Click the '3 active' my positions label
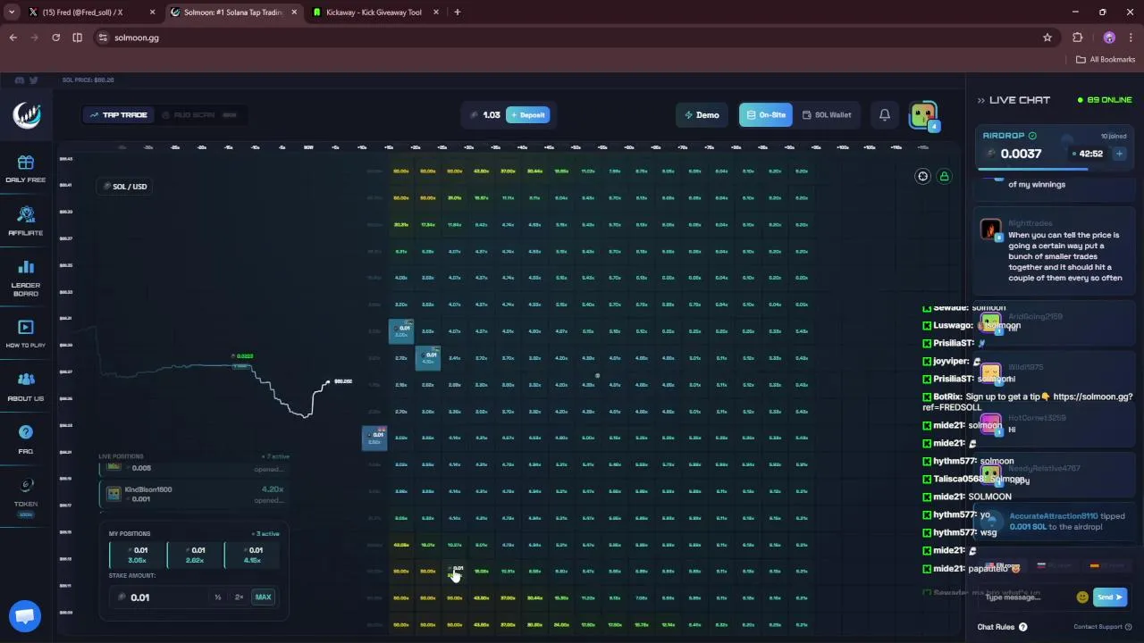The image size is (1144, 643). point(265,534)
